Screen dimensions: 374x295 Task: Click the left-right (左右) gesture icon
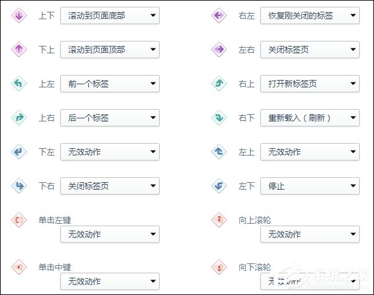point(219,50)
